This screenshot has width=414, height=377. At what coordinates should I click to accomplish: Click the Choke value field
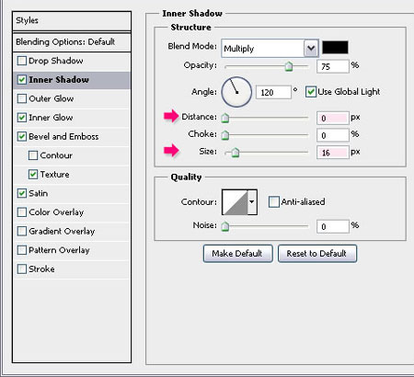click(333, 135)
